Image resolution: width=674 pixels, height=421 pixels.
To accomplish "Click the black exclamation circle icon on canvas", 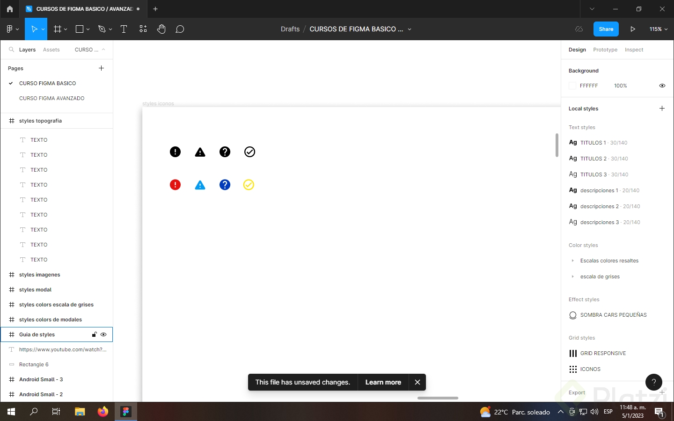I will [175, 152].
